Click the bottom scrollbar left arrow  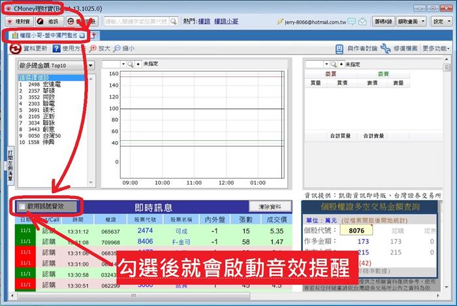click(12, 296)
